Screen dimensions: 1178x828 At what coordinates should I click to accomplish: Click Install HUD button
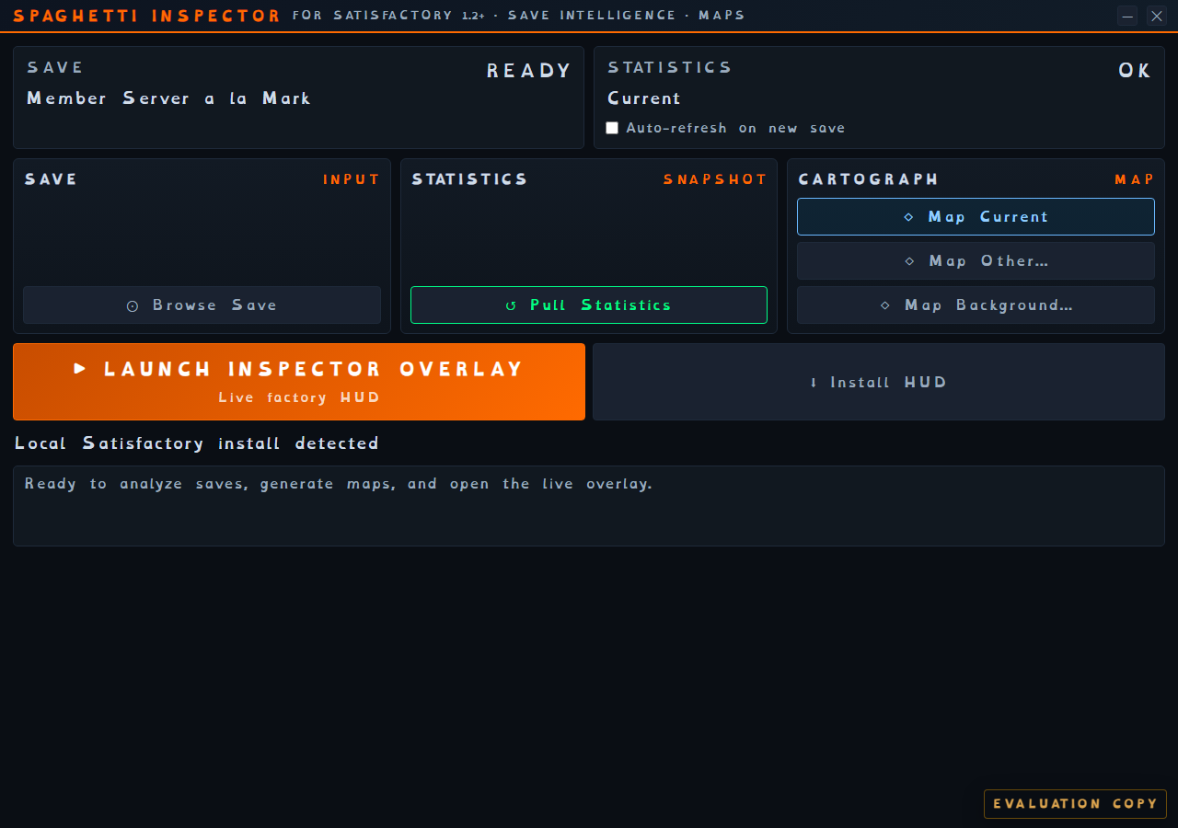point(879,382)
